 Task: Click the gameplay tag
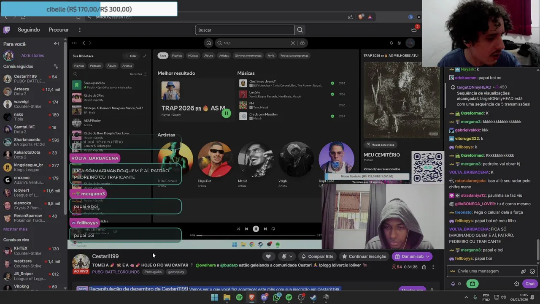tap(176, 272)
